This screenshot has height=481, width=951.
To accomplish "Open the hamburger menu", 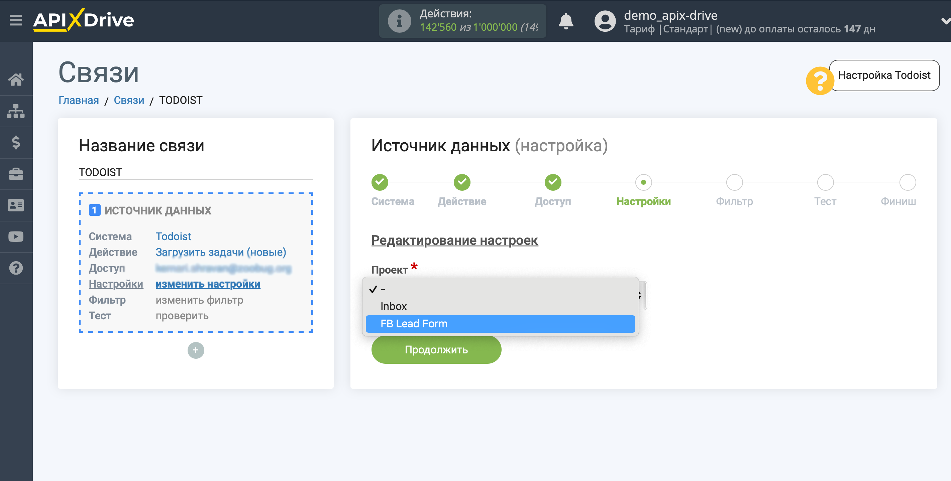I will (16, 20).
